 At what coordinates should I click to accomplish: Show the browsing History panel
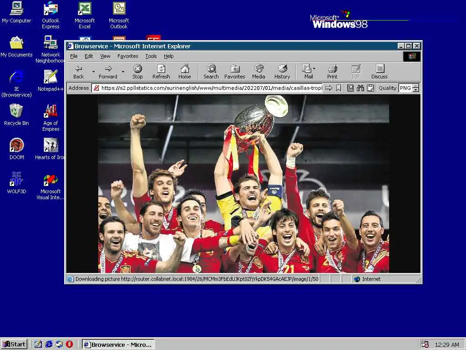tap(282, 72)
